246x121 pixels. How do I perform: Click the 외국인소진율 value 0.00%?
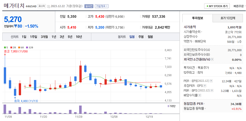pyautogui.click(x=237, y=60)
